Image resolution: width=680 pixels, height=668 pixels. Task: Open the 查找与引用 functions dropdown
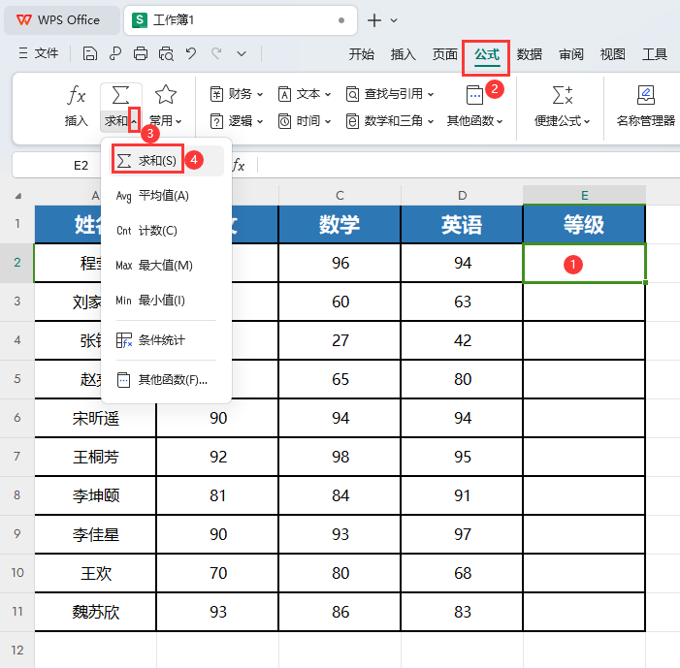[390, 94]
